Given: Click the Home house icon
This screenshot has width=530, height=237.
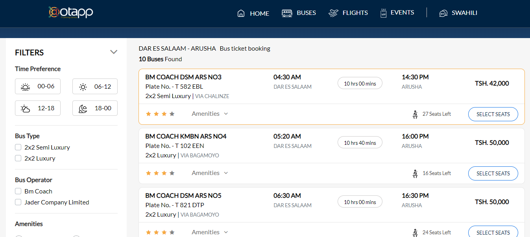Looking at the screenshot, I should click(241, 13).
